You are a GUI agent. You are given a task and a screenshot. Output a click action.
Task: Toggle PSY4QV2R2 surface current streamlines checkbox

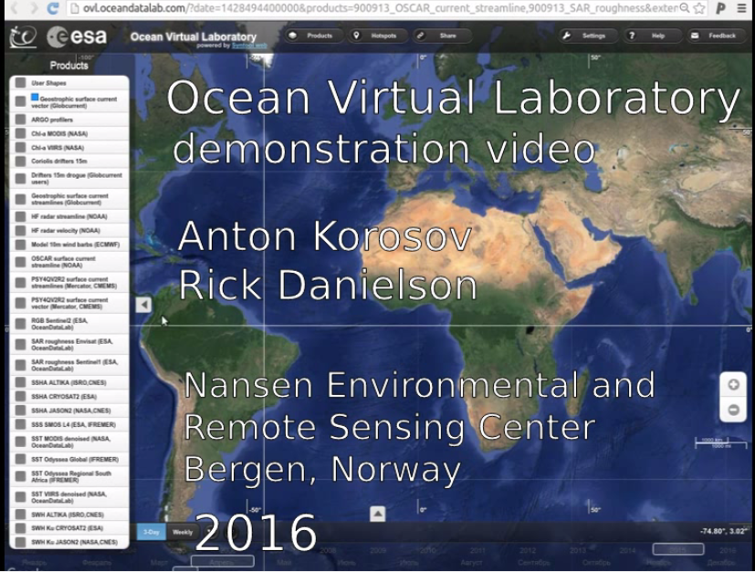[20, 283]
